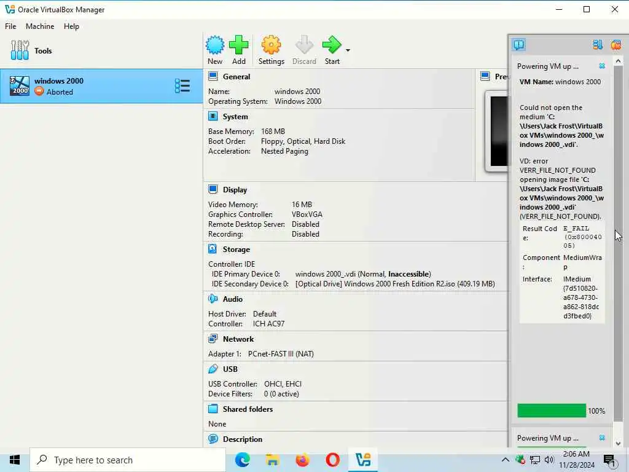This screenshot has height=472, width=629.
Task: Click the Audio section speaker icon
Action: [x=213, y=299]
